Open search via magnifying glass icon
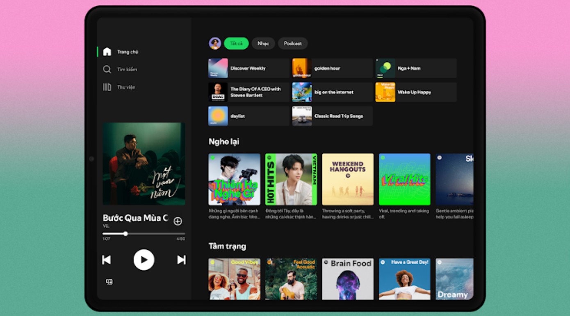Image resolution: width=570 pixels, height=316 pixels. 107,70
